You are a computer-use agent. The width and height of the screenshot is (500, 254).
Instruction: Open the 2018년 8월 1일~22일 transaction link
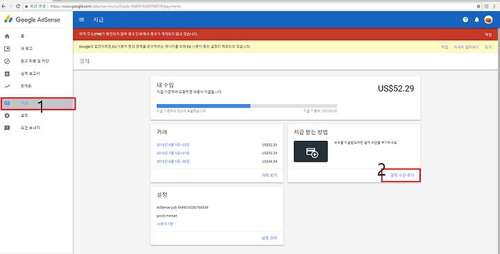click(x=173, y=144)
